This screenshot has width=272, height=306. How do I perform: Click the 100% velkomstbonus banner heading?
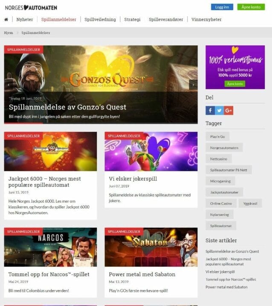235,60
